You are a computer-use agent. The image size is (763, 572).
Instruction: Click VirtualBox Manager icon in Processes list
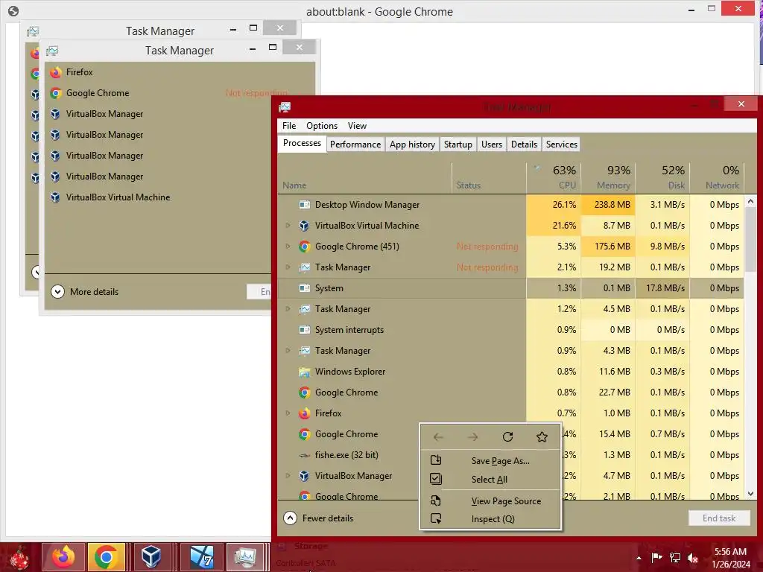click(x=305, y=476)
